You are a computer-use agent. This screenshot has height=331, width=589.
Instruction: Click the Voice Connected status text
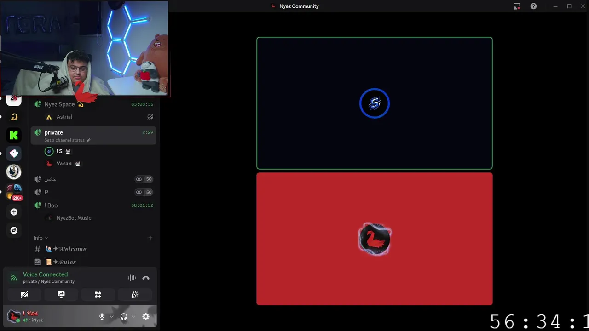45,274
